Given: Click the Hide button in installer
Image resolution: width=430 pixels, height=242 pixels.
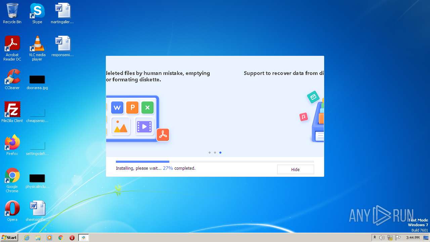Looking at the screenshot, I should click(295, 169).
